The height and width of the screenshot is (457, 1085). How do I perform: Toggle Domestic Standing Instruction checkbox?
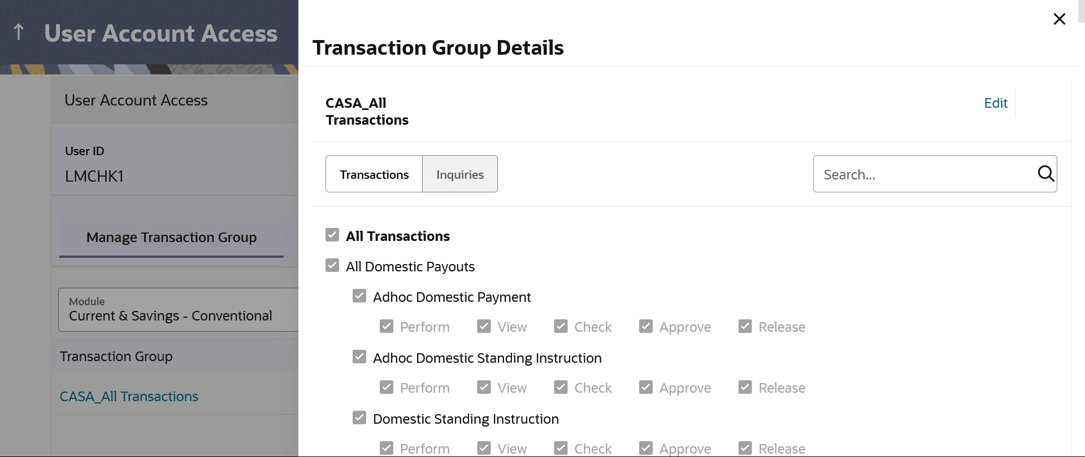point(359,418)
